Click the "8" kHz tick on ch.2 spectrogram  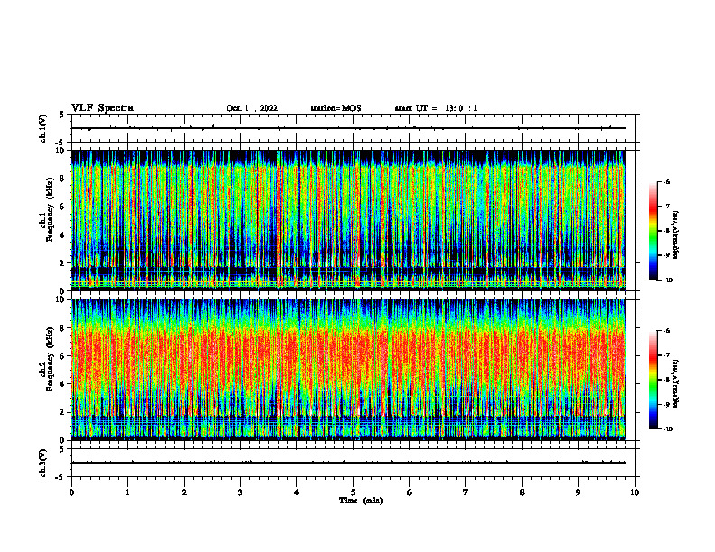point(63,328)
